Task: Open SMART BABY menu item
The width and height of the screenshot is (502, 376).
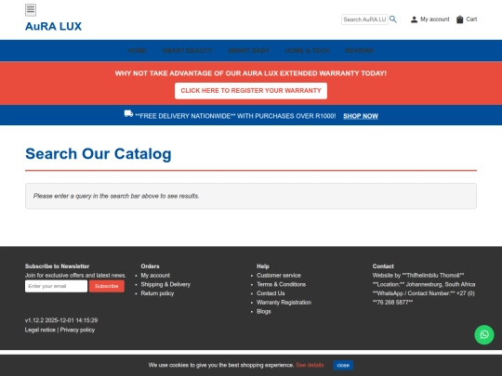Action: click(x=248, y=51)
